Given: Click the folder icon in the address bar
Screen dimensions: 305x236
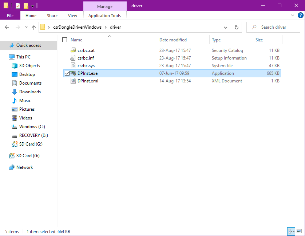Looking at the screenshot, I should (43, 27).
